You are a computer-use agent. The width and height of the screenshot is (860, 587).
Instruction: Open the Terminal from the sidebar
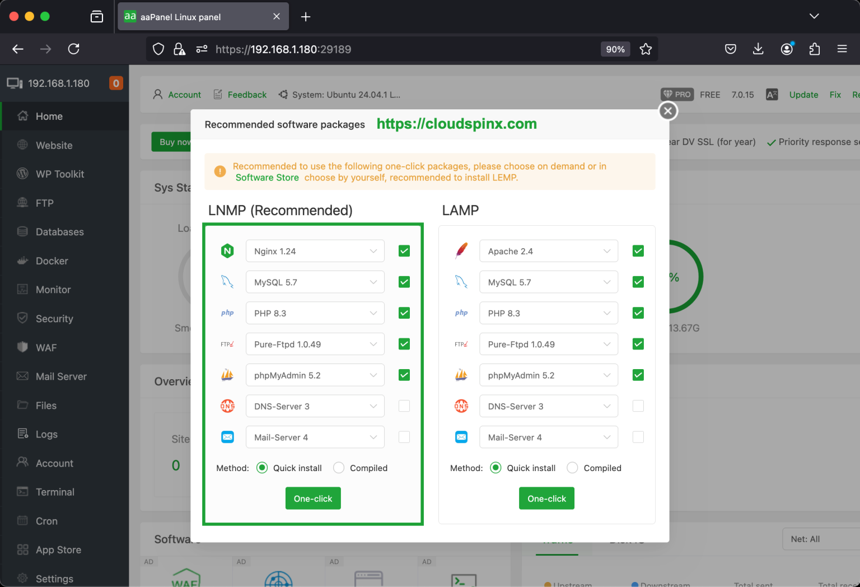click(54, 492)
